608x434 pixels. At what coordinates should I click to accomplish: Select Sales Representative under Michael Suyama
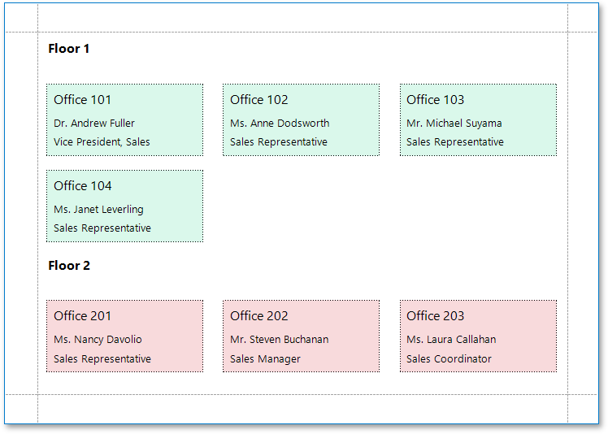[x=455, y=142]
